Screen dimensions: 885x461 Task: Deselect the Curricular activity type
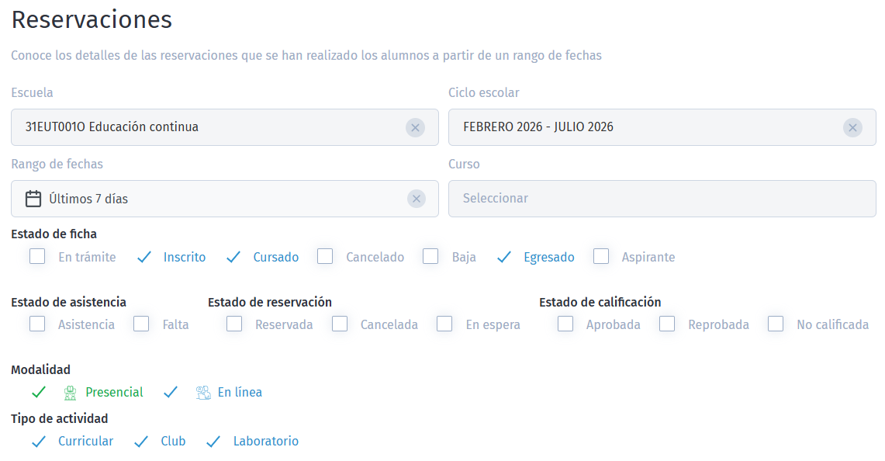[39, 442]
